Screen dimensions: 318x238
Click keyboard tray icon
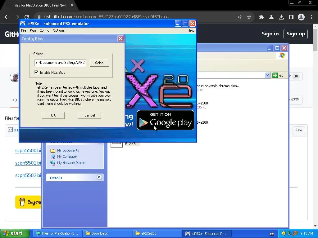point(272,234)
